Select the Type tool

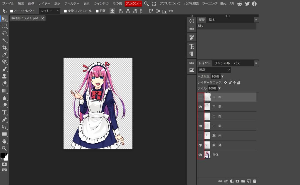(x=4, y=112)
